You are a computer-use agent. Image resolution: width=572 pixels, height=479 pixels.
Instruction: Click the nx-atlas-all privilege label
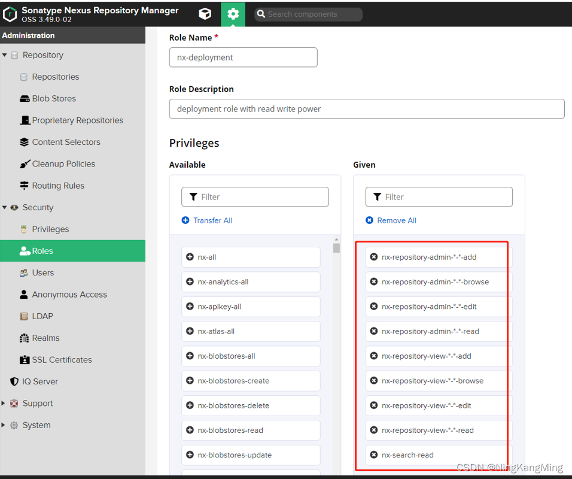point(216,331)
